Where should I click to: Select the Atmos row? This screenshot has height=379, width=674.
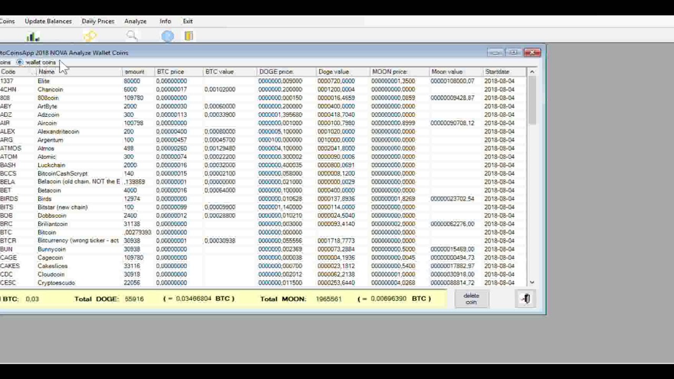point(263,148)
